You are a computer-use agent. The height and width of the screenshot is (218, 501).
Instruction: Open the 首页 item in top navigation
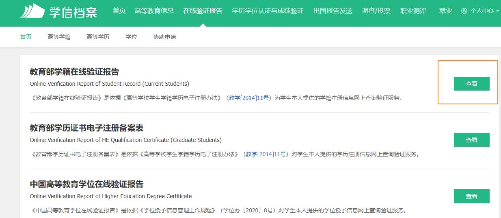pos(119,11)
